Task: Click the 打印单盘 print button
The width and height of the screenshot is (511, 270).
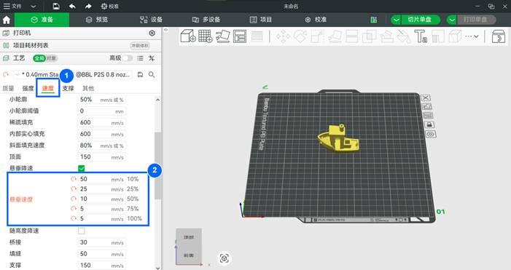Action: click(475, 20)
